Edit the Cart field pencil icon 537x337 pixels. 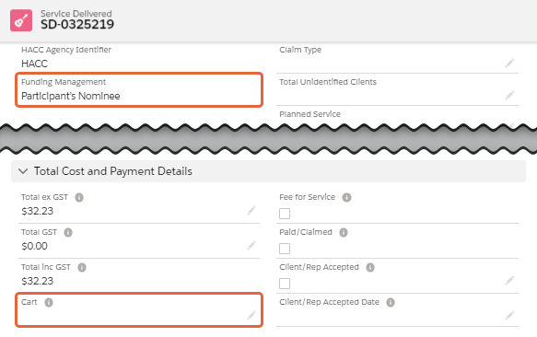[x=251, y=316]
